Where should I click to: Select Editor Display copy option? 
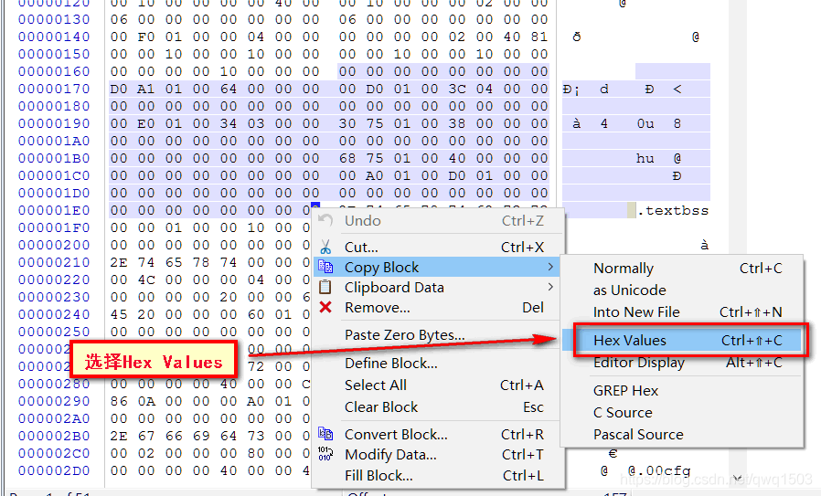click(682, 363)
